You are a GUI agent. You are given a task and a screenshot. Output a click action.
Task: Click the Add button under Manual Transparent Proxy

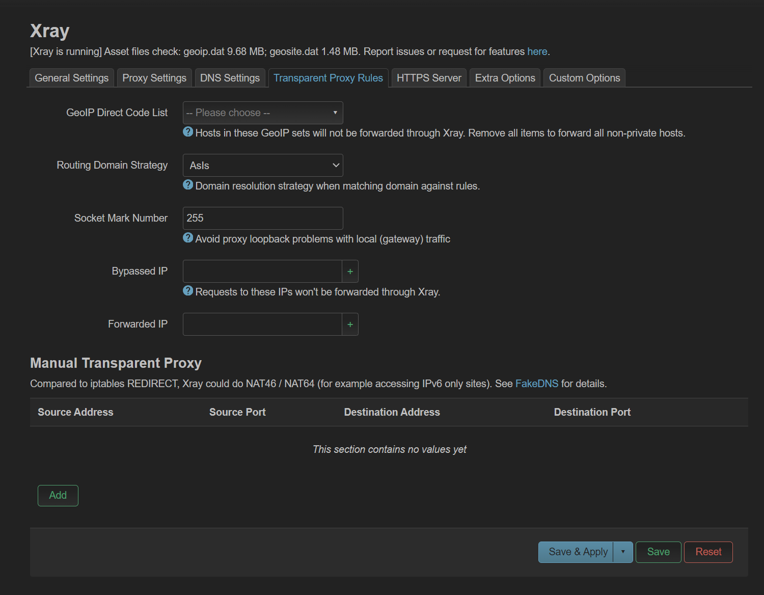pyautogui.click(x=58, y=496)
